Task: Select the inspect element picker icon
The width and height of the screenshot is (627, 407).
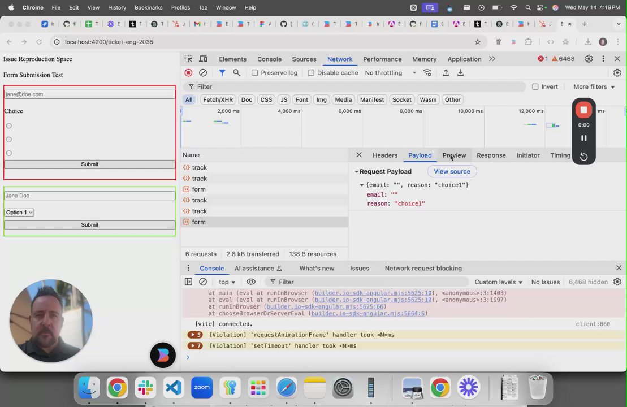Action: pos(188,59)
